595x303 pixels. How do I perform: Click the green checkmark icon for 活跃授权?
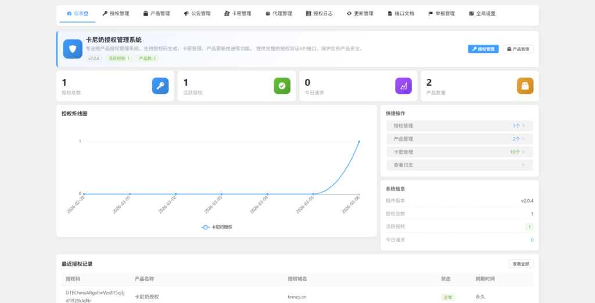(x=282, y=86)
